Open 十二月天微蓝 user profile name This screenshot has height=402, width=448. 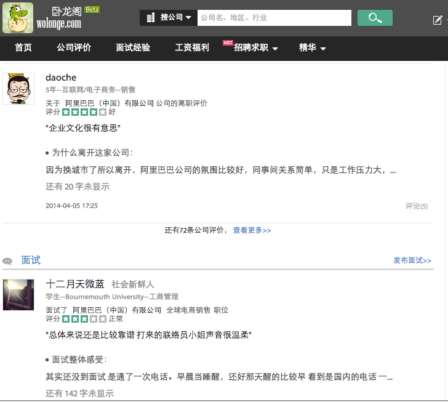(x=75, y=284)
